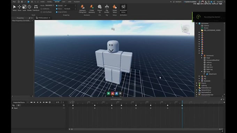Click the red icon in the viewport bottom toolbar
This screenshot has height=133, width=237.
[113, 93]
